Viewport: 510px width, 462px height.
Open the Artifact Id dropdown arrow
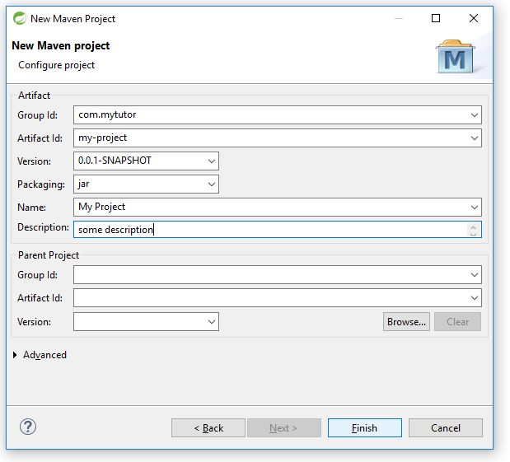[x=475, y=138]
